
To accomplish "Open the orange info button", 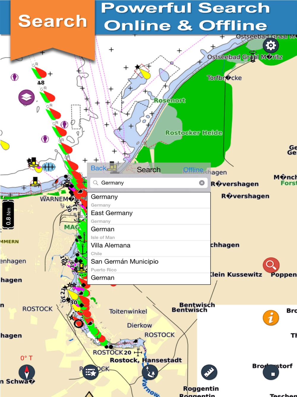I will (x=271, y=318).
